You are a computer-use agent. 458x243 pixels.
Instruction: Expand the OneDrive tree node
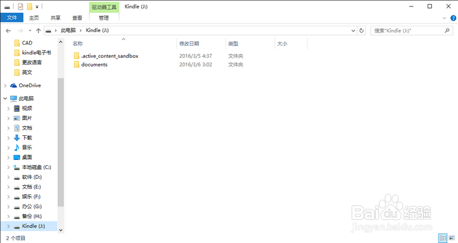point(5,85)
